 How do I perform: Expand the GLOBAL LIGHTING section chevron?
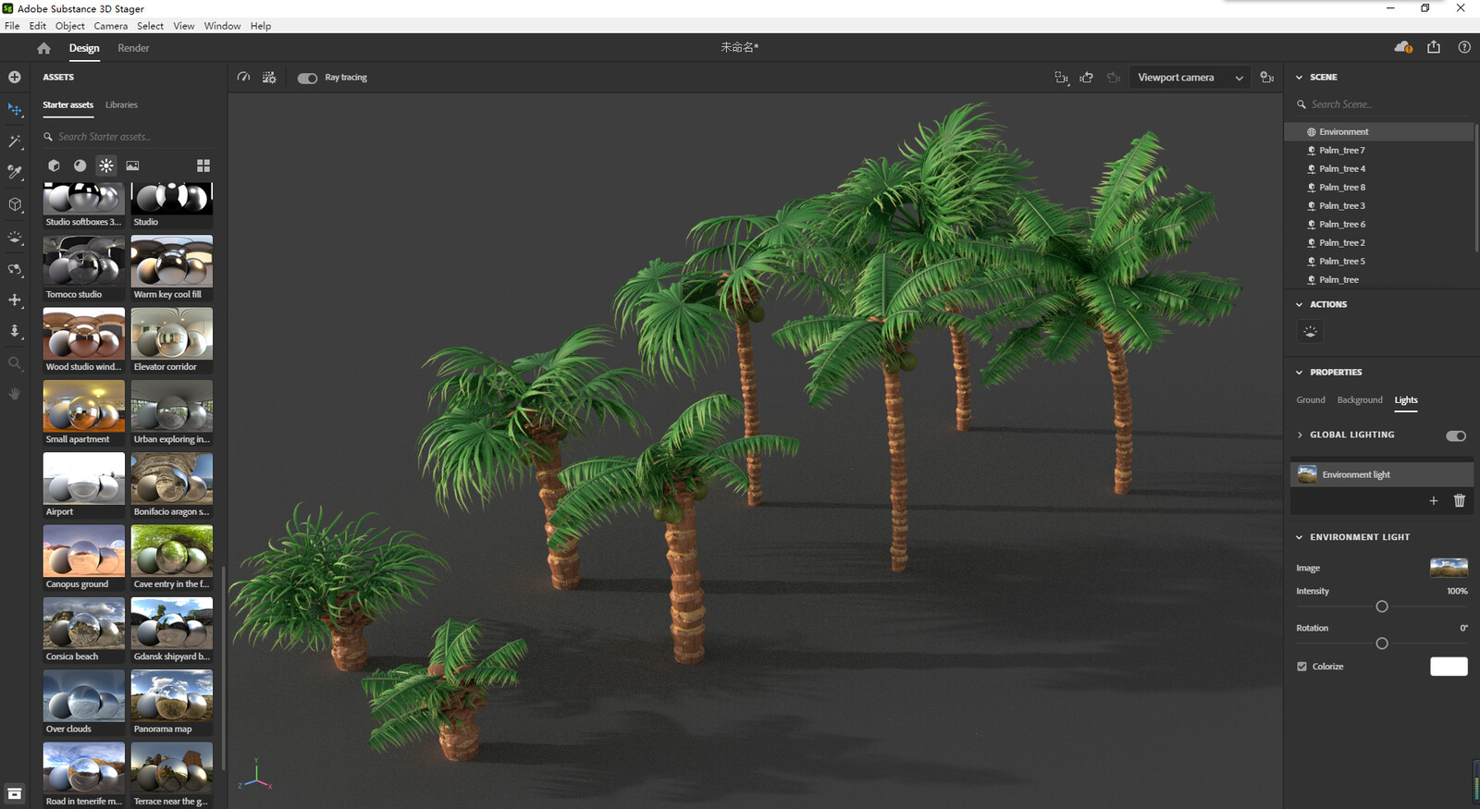pyautogui.click(x=1299, y=435)
